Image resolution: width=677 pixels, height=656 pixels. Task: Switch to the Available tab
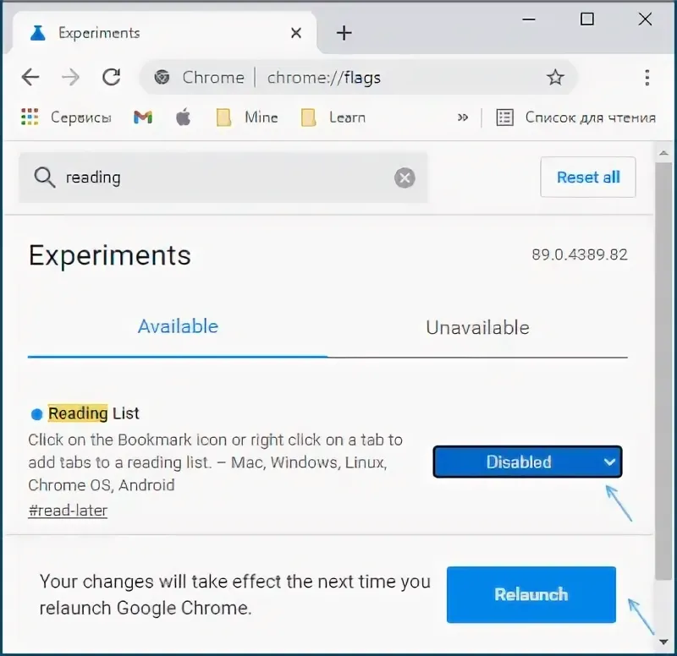(x=178, y=327)
